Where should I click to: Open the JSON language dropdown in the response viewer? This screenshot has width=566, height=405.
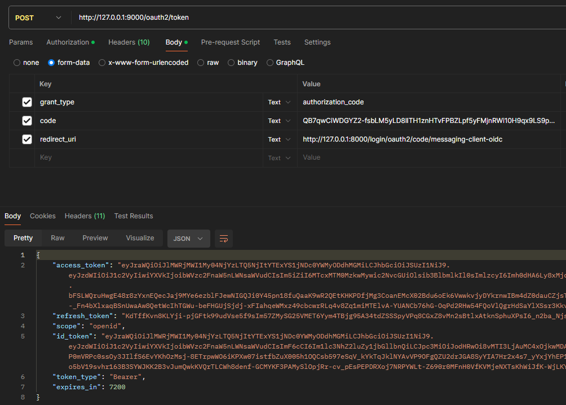(x=188, y=239)
